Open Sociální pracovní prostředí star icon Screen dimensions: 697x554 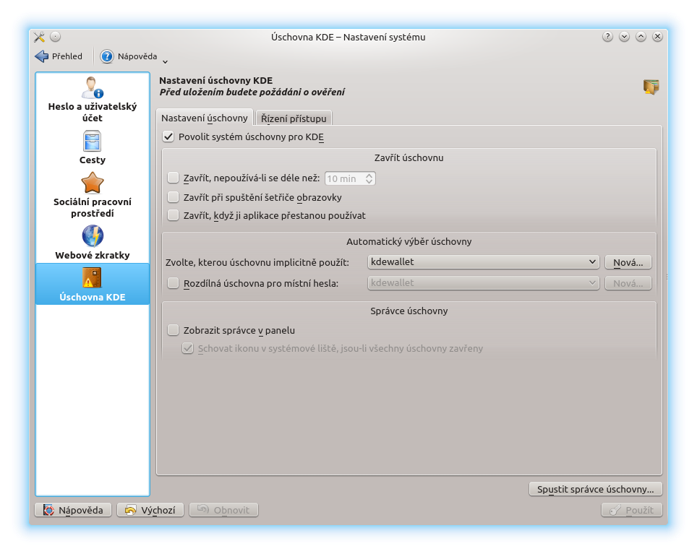pos(93,183)
